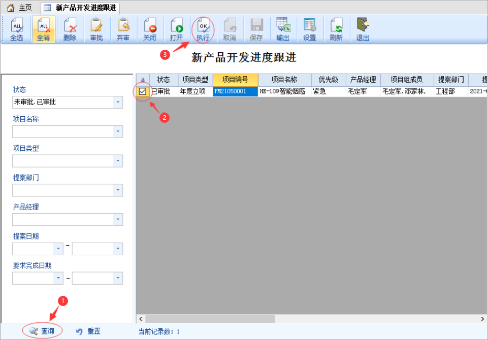
Task: Click the 执行 (Execute) toolbar icon
Action: pyautogui.click(x=203, y=29)
